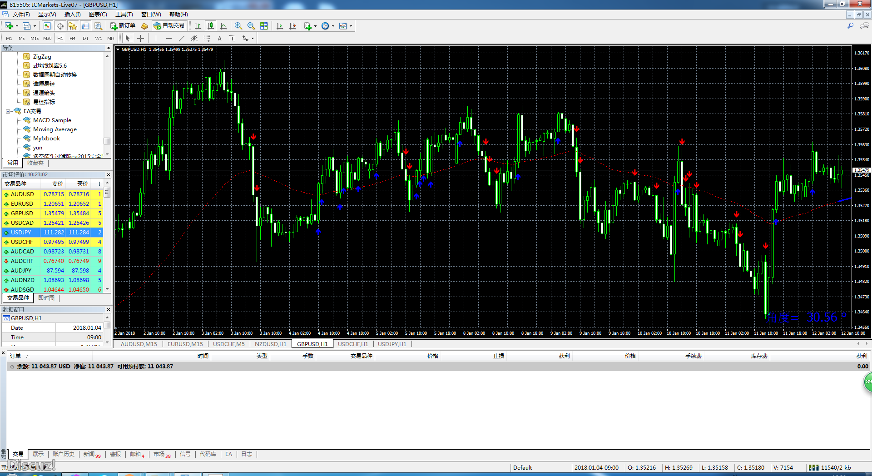Open the Profiles dropdown arrow
Image resolution: width=872 pixels, height=476 pixels.
pyautogui.click(x=35, y=26)
